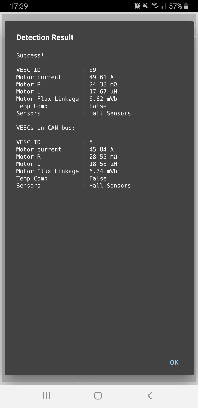Select the VESC ID 5 line
This screenshot has height=408, width=198.
coord(54,142)
